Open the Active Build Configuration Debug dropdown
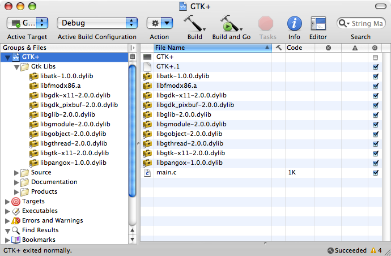Image resolution: width=391 pixels, height=256 pixels. pos(97,23)
